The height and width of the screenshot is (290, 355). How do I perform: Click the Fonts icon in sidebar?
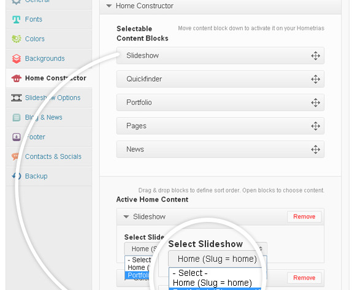[17, 20]
